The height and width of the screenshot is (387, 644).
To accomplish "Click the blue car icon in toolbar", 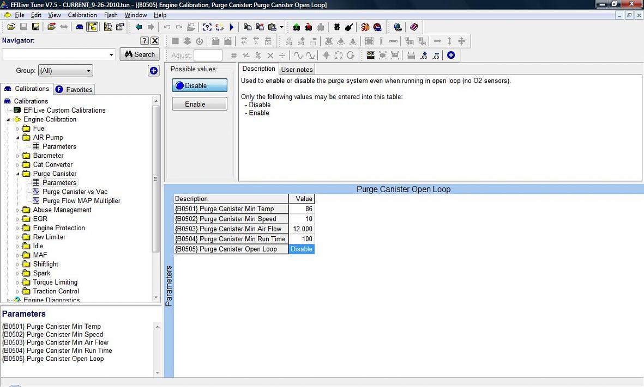I will (80, 27).
